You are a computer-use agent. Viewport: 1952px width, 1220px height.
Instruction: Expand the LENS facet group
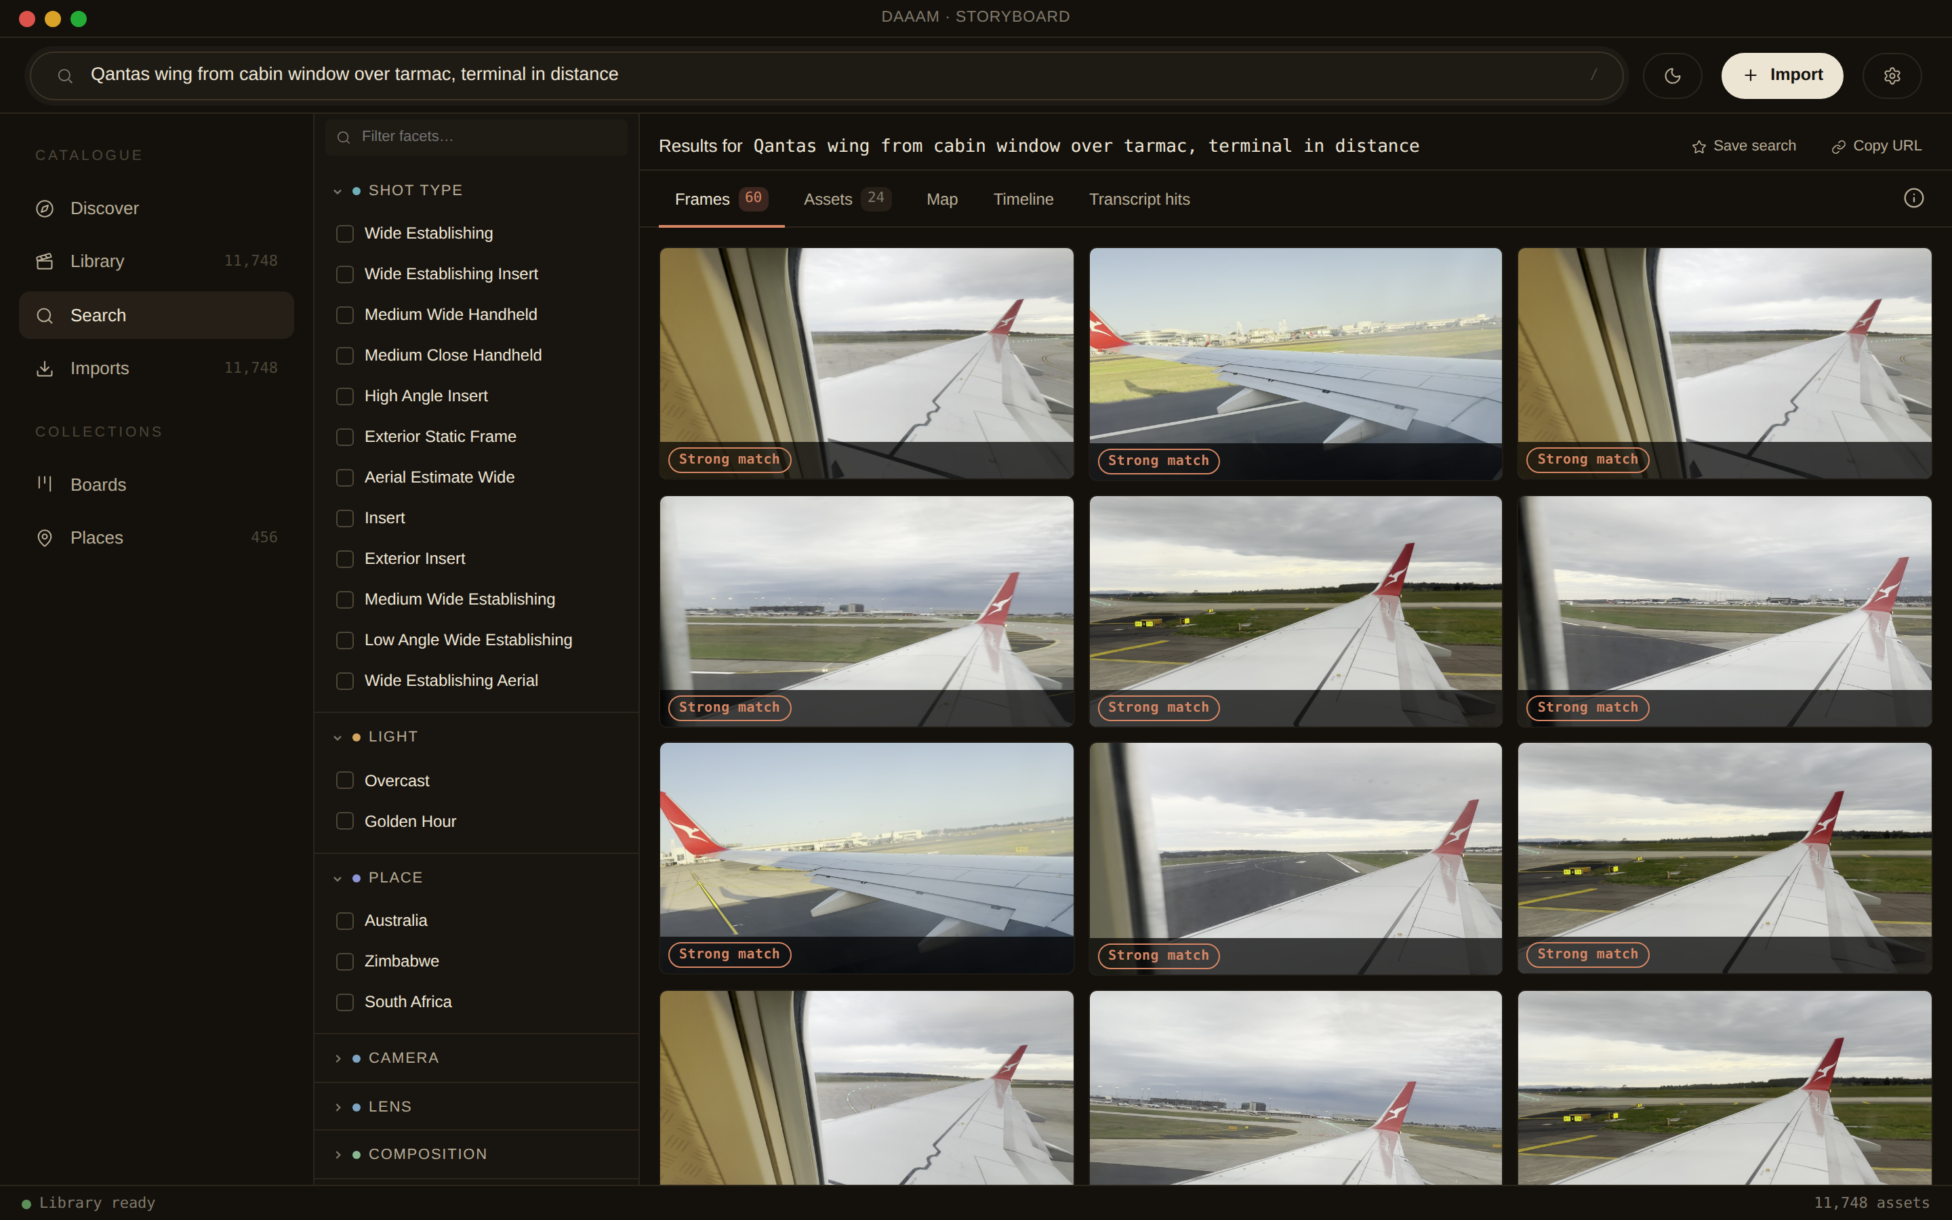476,1106
